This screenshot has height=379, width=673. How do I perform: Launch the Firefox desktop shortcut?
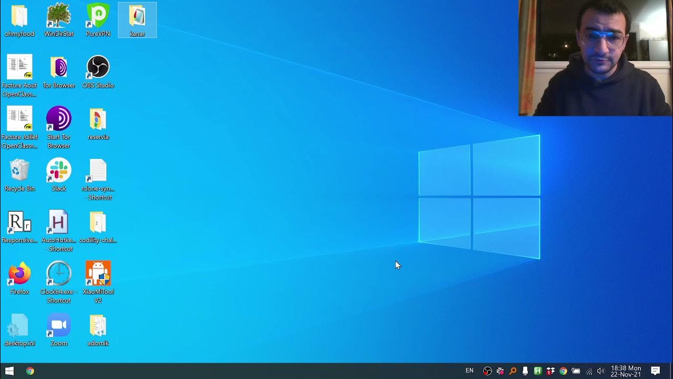coord(19,278)
